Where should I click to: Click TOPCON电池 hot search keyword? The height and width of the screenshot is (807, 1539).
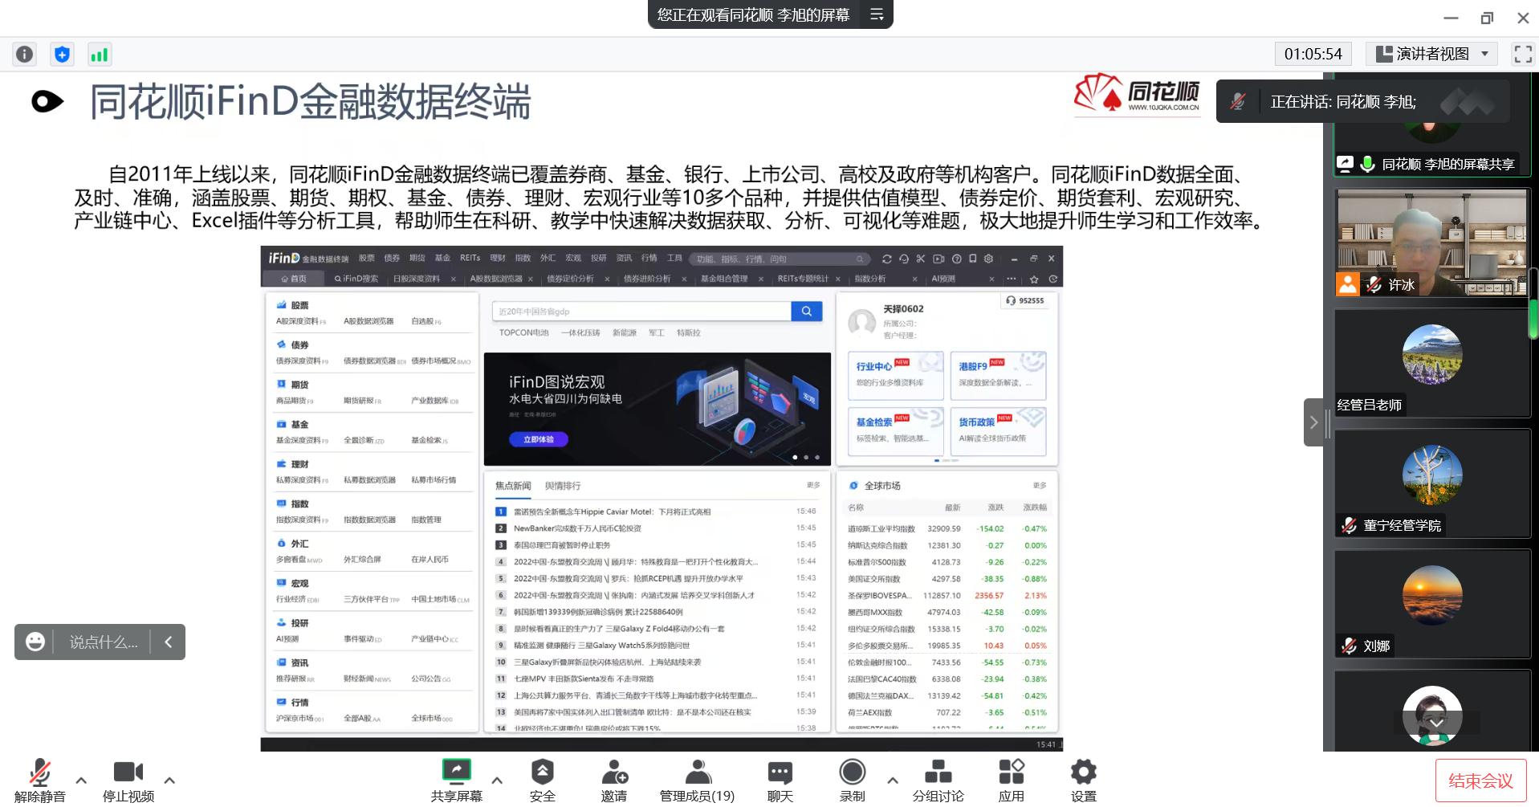click(x=523, y=332)
